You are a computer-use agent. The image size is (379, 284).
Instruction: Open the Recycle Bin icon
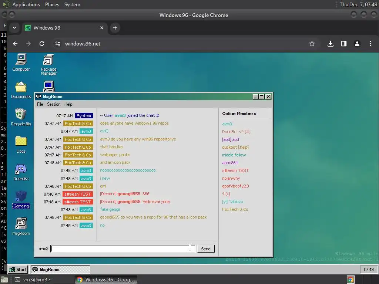coord(21,117)
